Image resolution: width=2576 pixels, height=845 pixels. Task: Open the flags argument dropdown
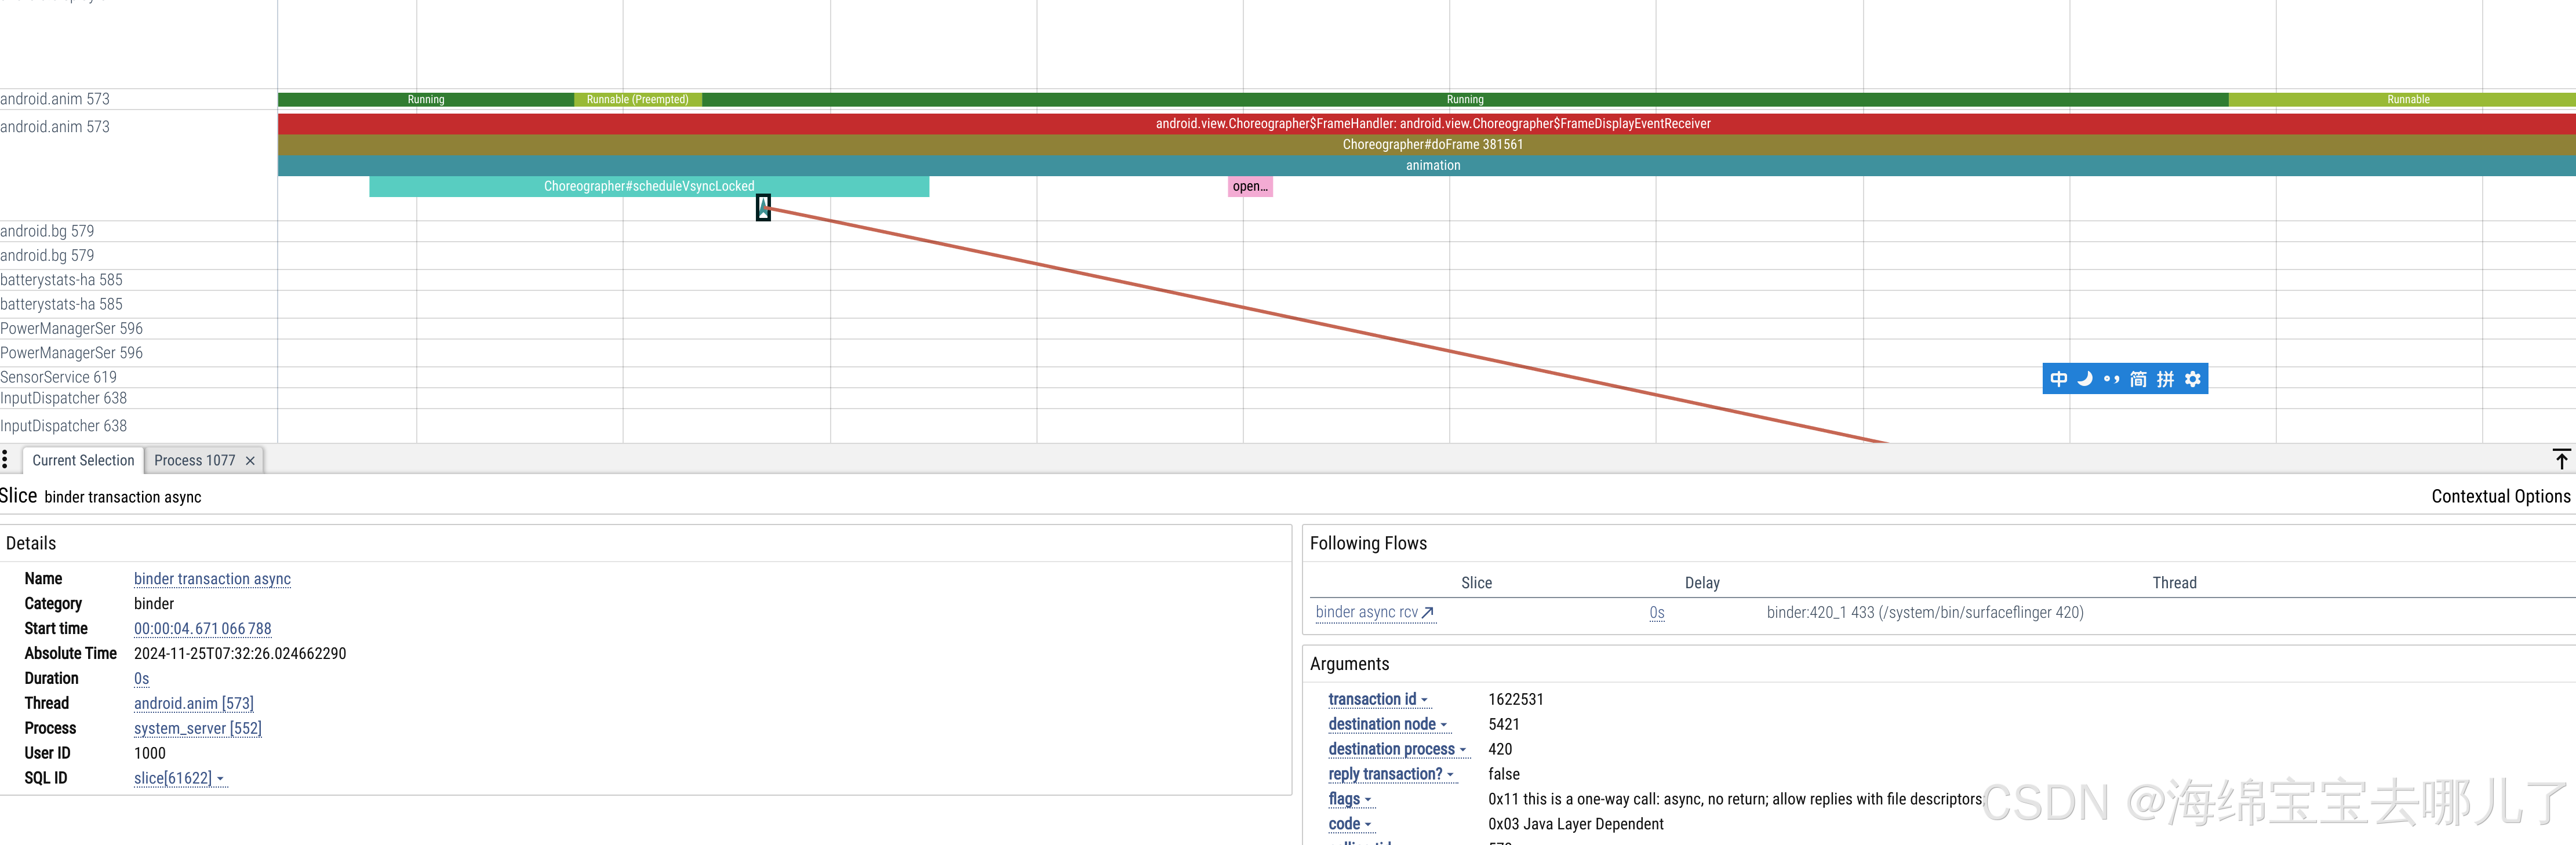pos(1349,799)
